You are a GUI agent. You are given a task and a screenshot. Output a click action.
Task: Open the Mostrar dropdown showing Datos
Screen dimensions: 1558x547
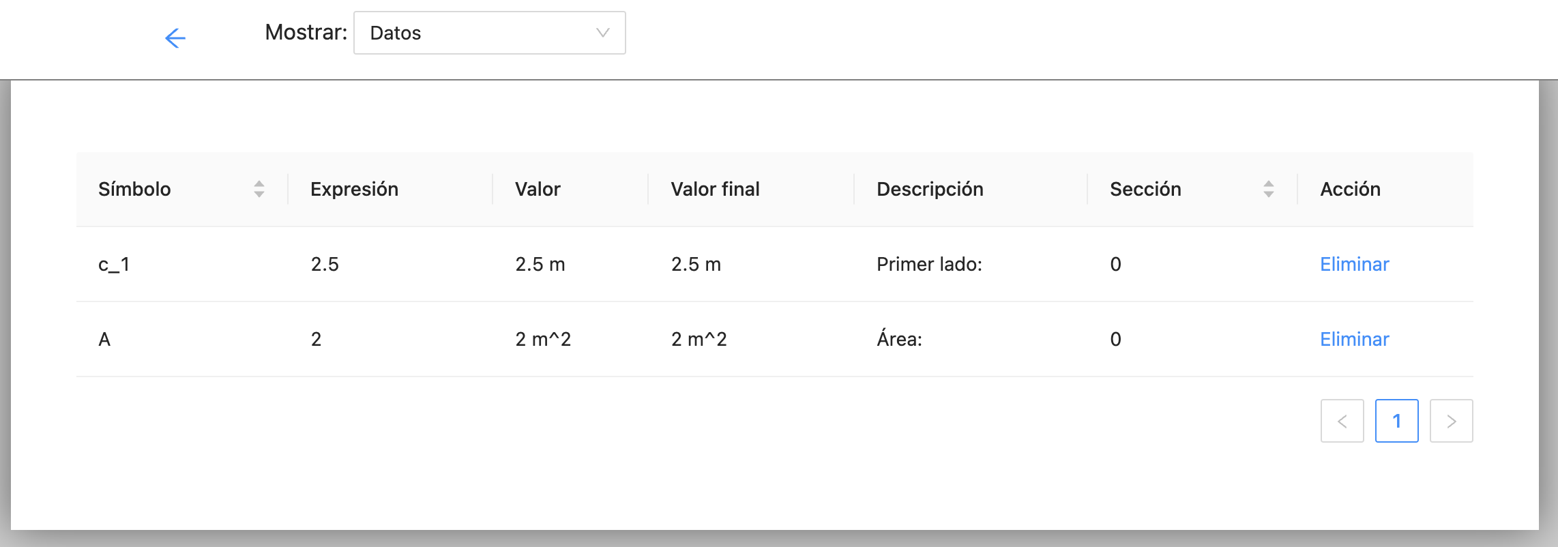click(x=489, y=33)
